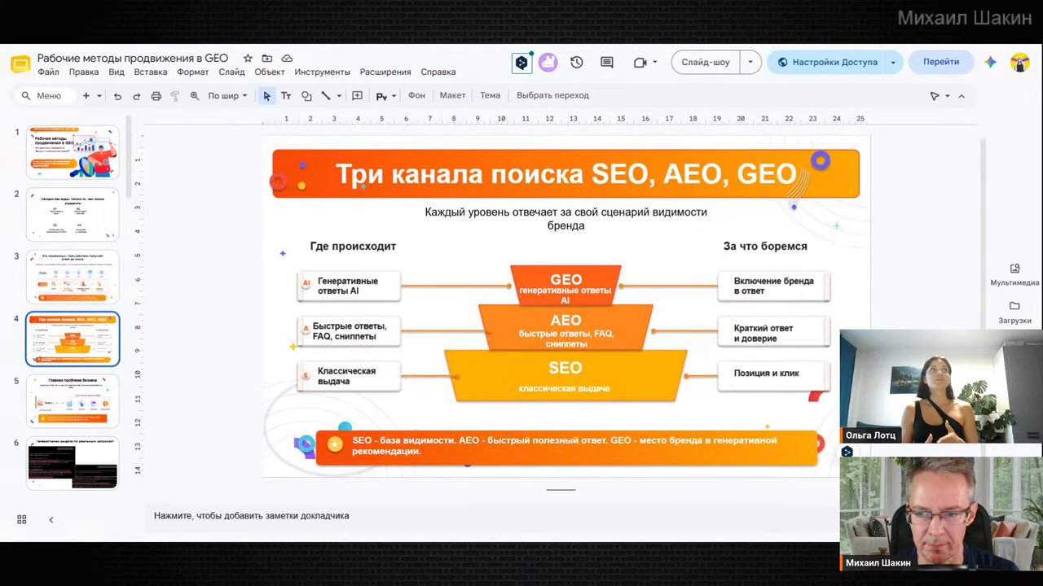The image size is (1043, 586).
Task: Open the Google account avatar
Action: point(1019,62)
